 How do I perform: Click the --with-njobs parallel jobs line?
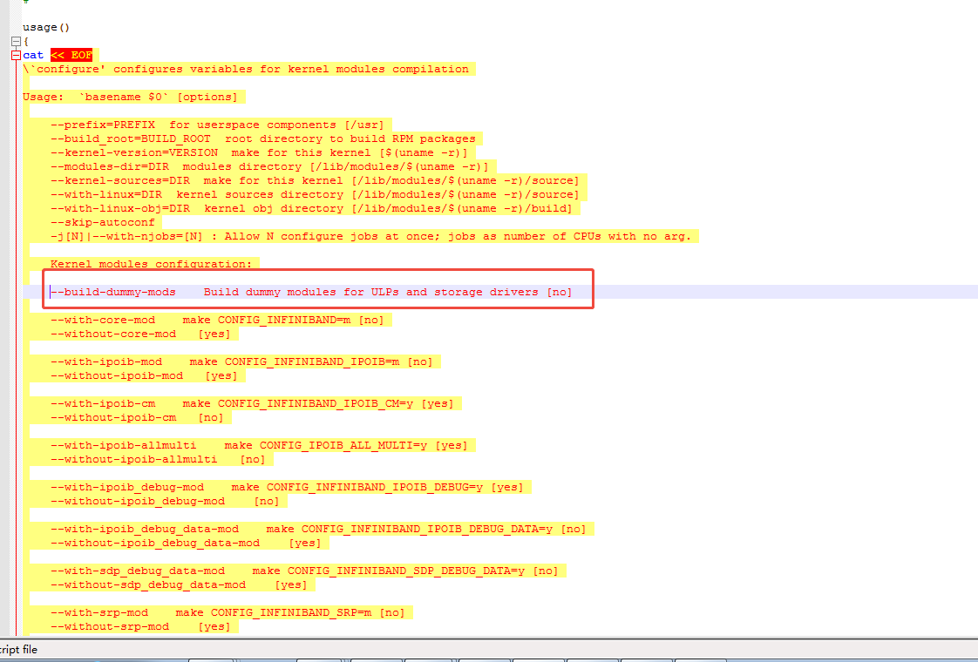[x=370, y=236]
